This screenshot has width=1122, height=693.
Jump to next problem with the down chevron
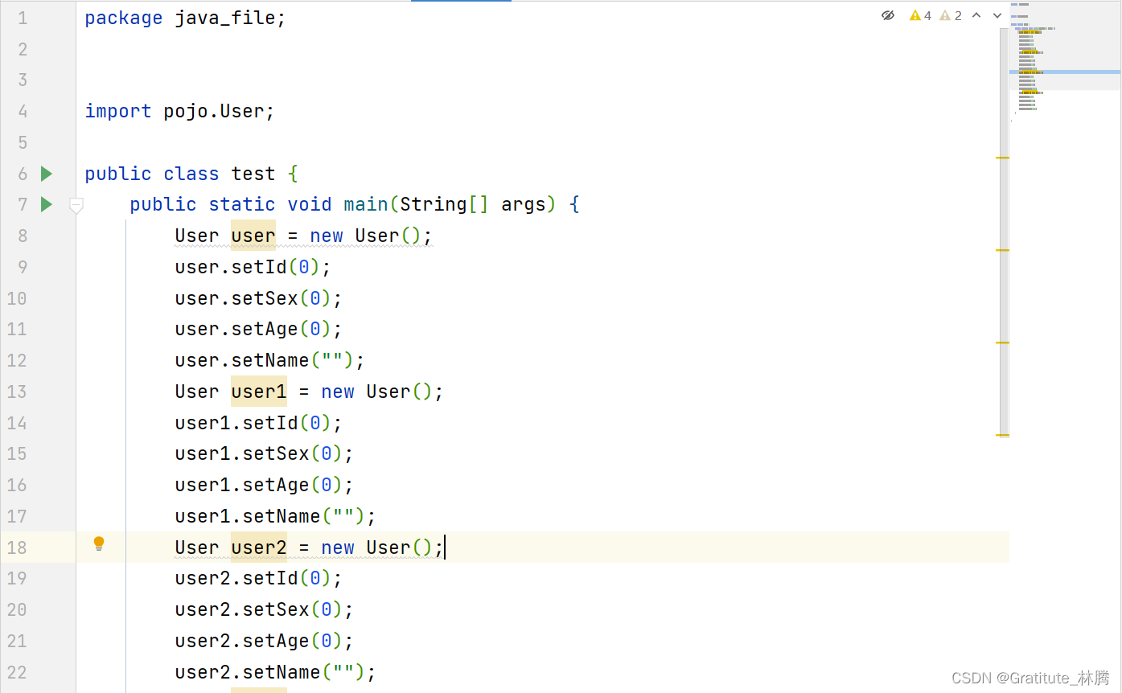pyautogui.click(x=997, y=14)
